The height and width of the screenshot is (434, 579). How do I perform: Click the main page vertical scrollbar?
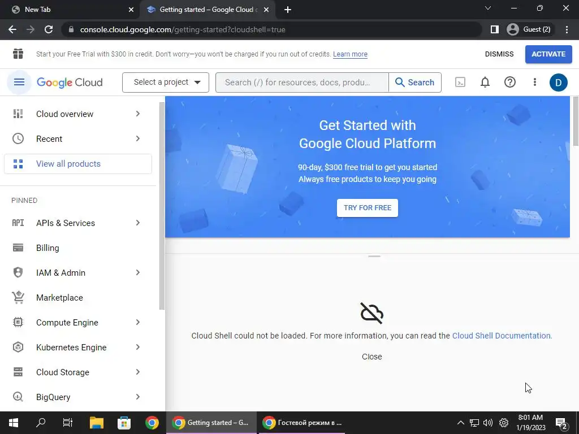(x=575, y=122)
